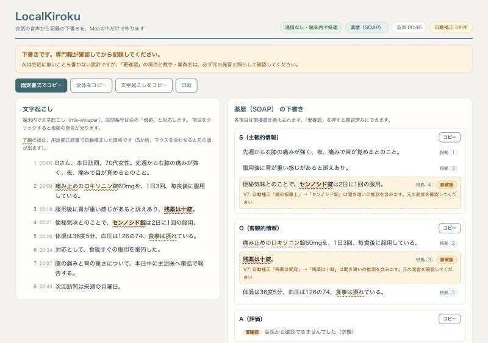The image size is (488, 343).
Task: Edit the S item 先週から右膝の痛みが強く
Action: [321, 152]
